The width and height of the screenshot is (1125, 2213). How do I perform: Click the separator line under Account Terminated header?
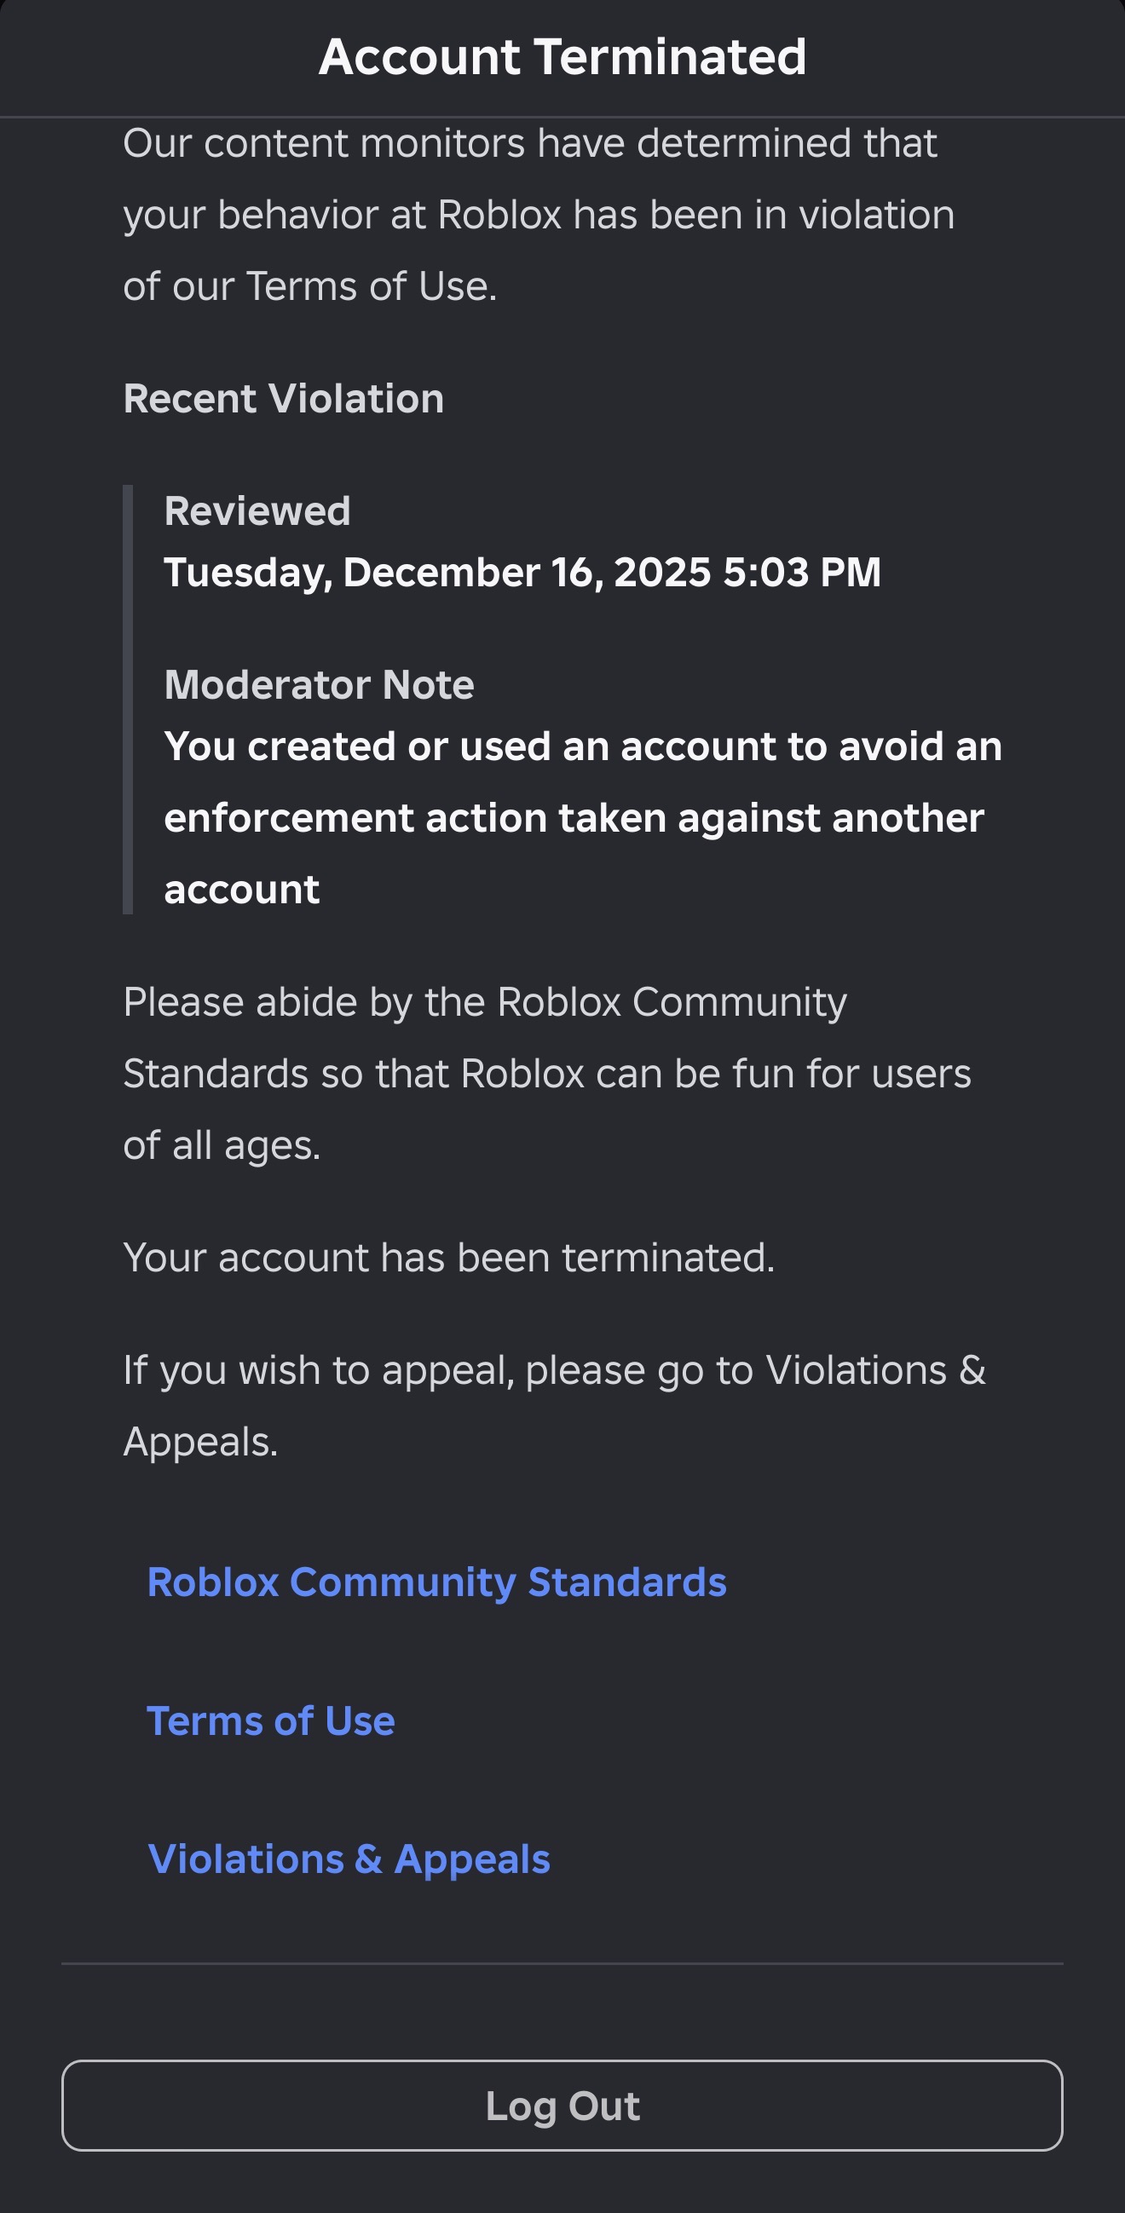pyautogui.click(x=562, y=116)
